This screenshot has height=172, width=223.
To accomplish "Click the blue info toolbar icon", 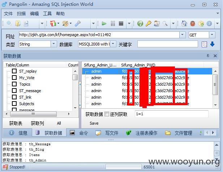I will click(209, 23).
